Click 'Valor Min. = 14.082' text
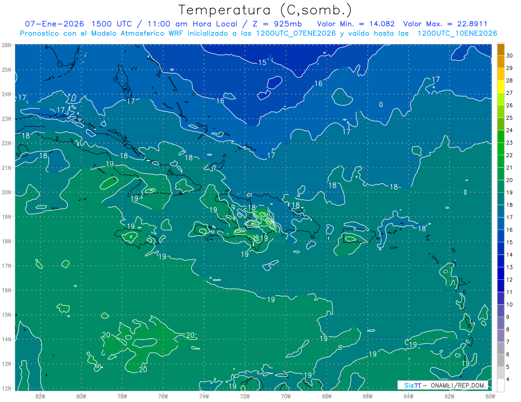Image resolution: width=521 pixels, height=402 pixels. 356,24
